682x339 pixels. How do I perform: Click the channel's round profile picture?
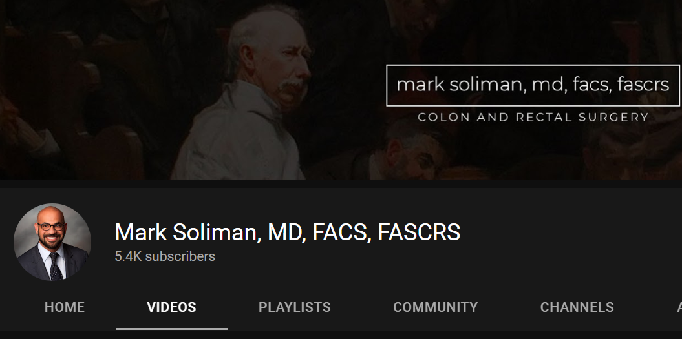pos(52,242)
